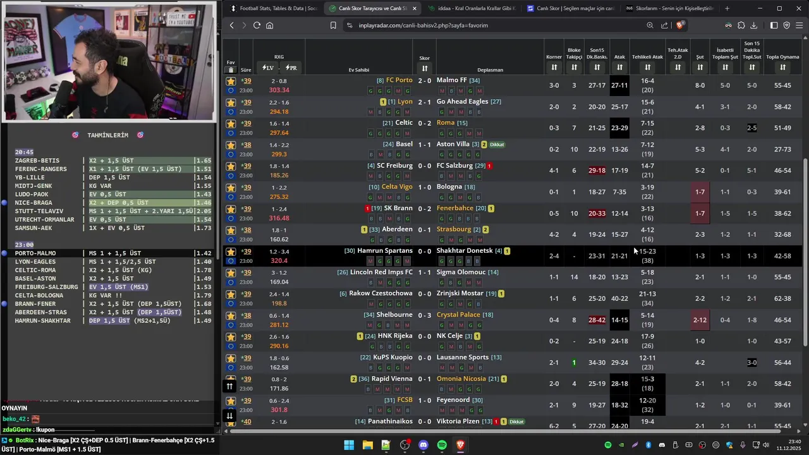Open Brave browser from the taskbar
The height and width of the screenshot is (455, 809).
pos(460,445)
